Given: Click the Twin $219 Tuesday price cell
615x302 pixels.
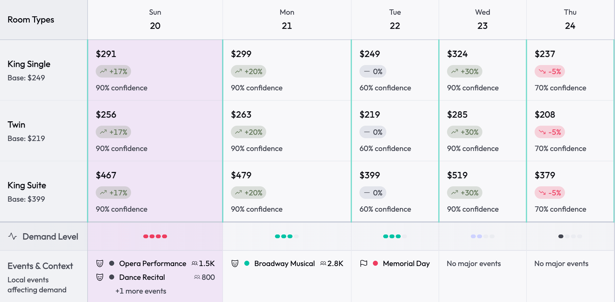Looking at the screenshot, I should (395, 131).
